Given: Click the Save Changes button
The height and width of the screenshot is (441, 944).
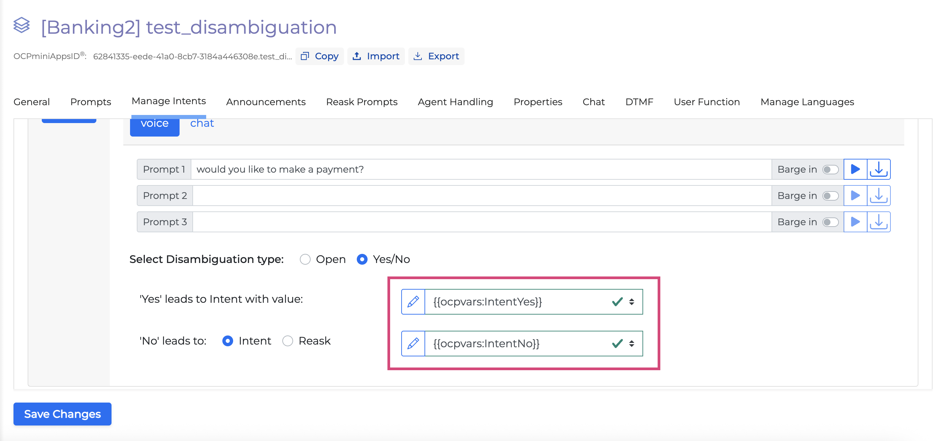Looking at the screenshot, I should [62, 414].
